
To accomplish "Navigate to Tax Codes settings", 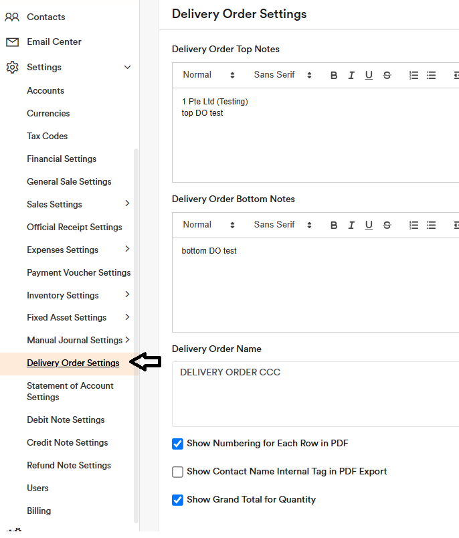I will [x=47, y=136].
